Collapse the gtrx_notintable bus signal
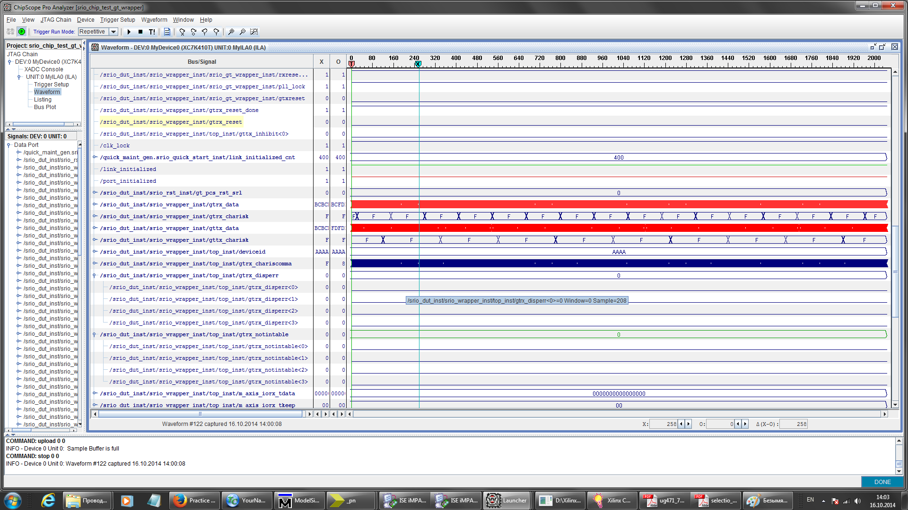Screen dimensions: 908x510 coord(95,334)
